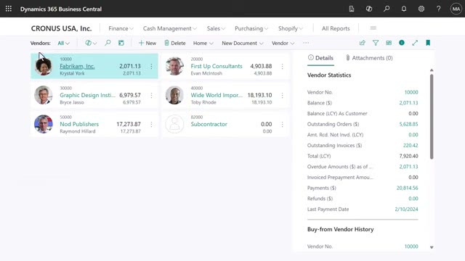Click the expand page arrows icon
The width and height of the screenshot is (465, 261).
tap(415, 43)
